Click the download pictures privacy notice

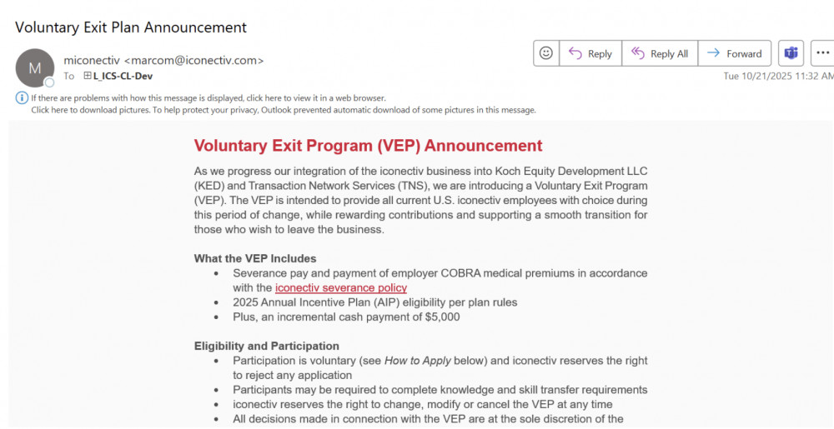284,110
